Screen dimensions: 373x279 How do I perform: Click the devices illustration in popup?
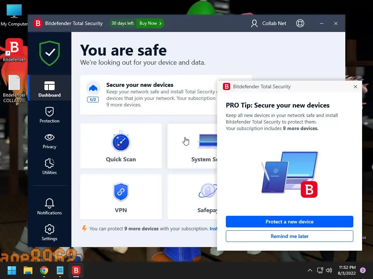(290, 174)
